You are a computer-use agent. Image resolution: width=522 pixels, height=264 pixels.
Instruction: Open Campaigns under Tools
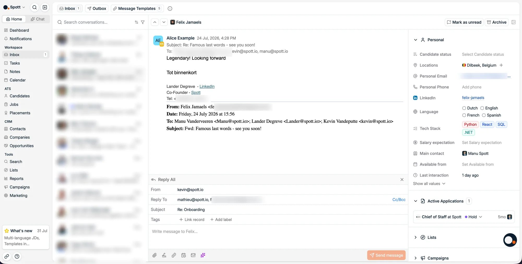point(26,187)
